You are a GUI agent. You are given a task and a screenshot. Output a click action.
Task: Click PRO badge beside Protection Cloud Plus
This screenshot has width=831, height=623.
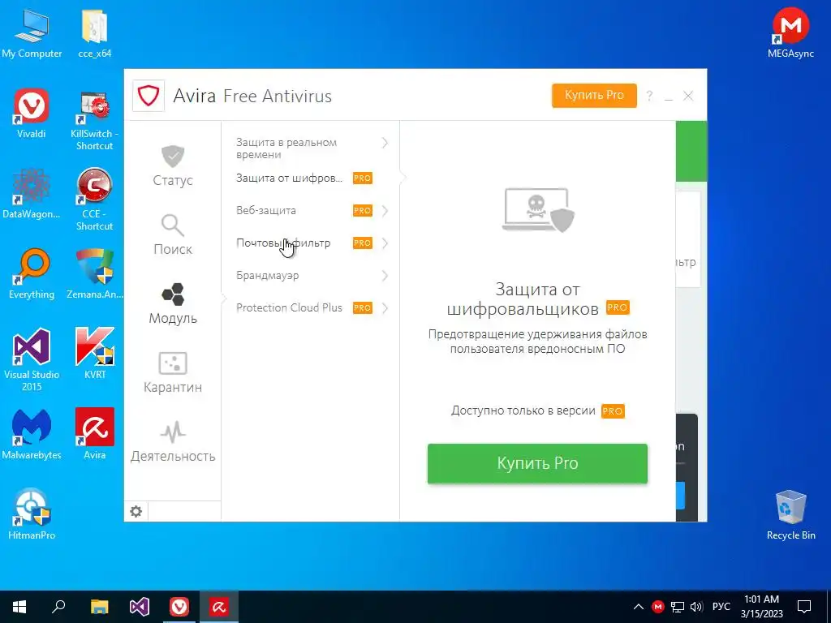coord(363,307)
